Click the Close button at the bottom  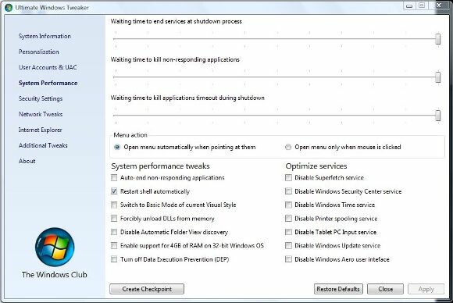click(385, 289)
